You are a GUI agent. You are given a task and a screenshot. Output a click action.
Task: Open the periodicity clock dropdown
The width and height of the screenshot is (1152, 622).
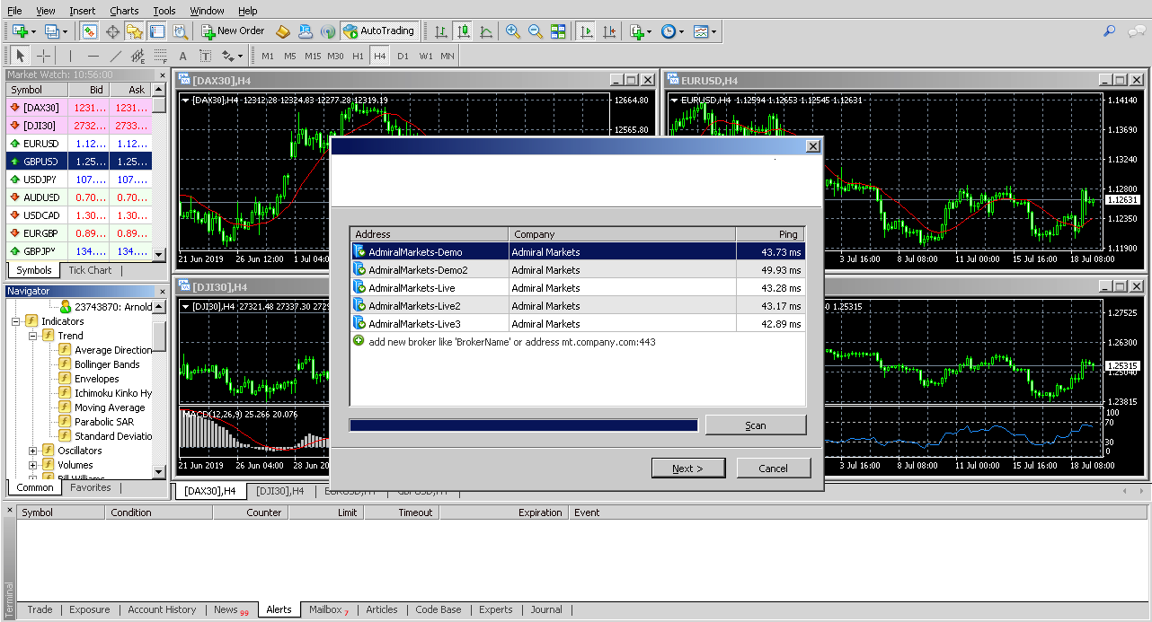[x=672, y=31]
